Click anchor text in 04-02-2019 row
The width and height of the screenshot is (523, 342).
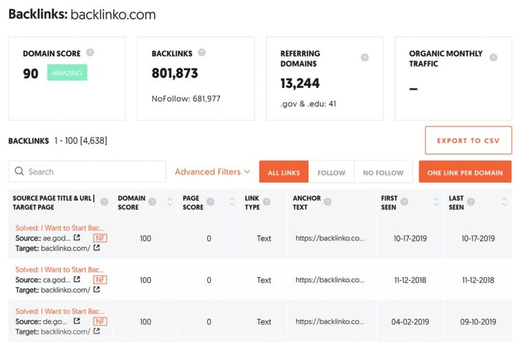(330, 321)
